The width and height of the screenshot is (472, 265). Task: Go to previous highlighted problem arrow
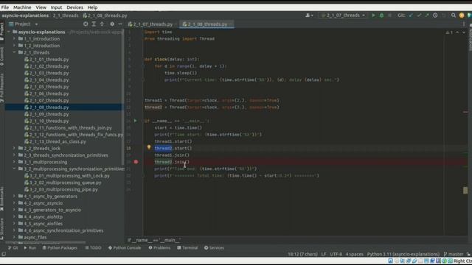pos(457,32)
